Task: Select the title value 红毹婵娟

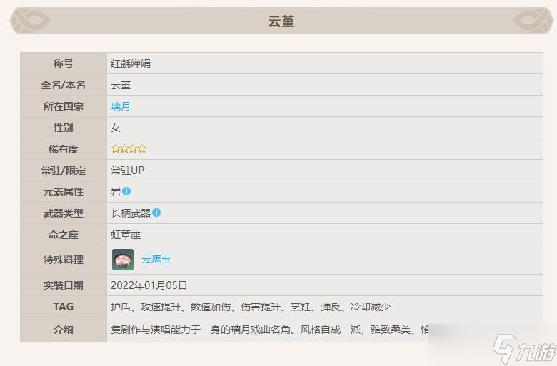Action: point(131,63)
